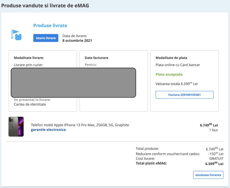Click the iPhone 13 Pro Max thumbnail

(x=16, y=126)
